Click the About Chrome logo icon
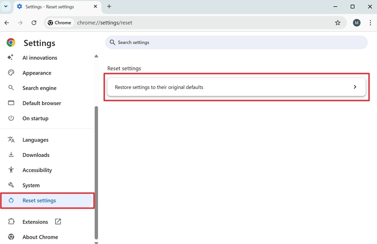377x244 pixels. click(x=11, y=236)
